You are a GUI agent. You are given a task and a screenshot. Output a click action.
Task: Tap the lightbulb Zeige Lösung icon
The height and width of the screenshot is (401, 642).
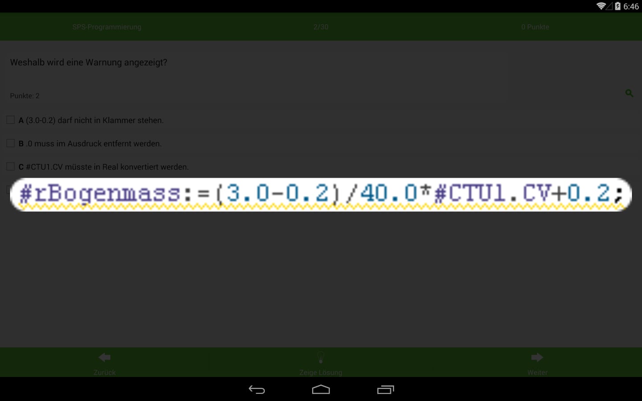pyautogui.click(x=321, y=357)
